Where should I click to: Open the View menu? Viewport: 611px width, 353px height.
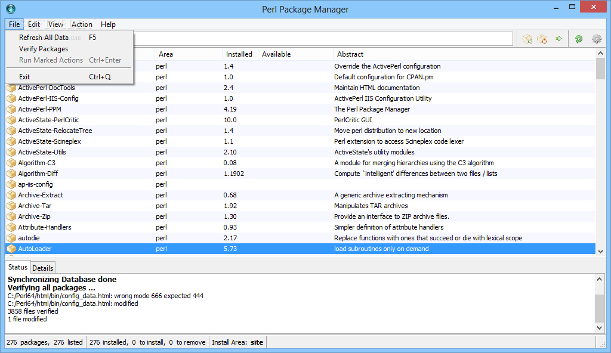click(55, 24)
